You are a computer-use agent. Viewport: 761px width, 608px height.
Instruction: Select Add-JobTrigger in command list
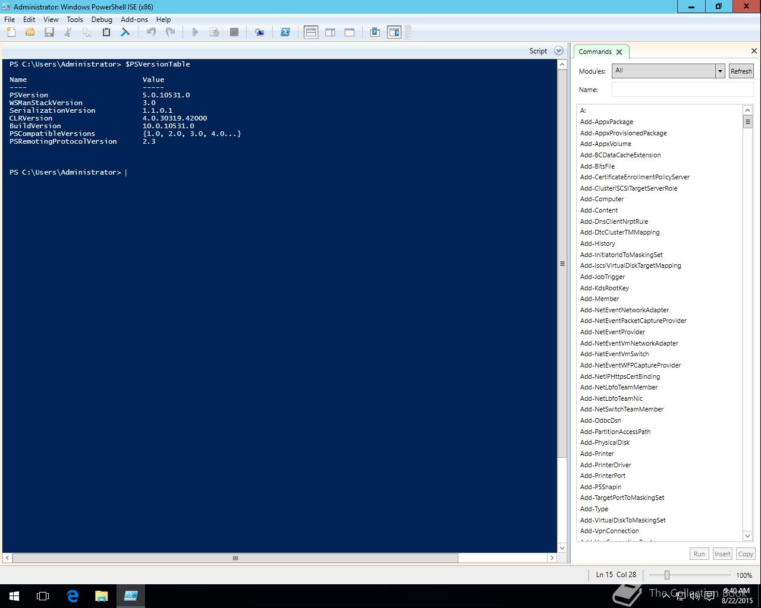pos(602,277)
